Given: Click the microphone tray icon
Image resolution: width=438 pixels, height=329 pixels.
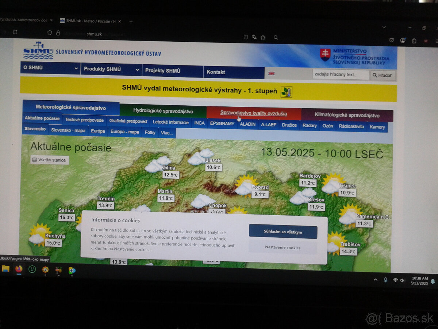Looking at the screenshot, I should (x=385, y=280).
